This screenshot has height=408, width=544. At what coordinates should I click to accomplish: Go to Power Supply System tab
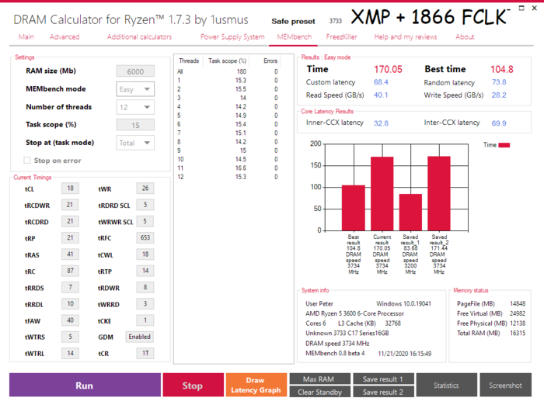[x=232, y=36]
